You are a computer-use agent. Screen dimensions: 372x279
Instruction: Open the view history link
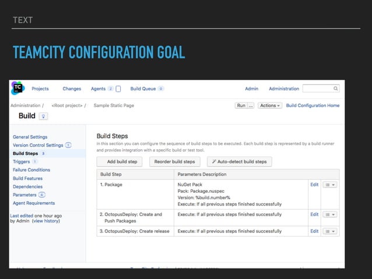pos(46,221)
